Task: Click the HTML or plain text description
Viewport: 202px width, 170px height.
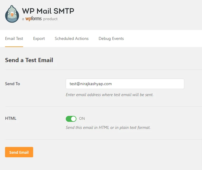Action: point(108,128)
